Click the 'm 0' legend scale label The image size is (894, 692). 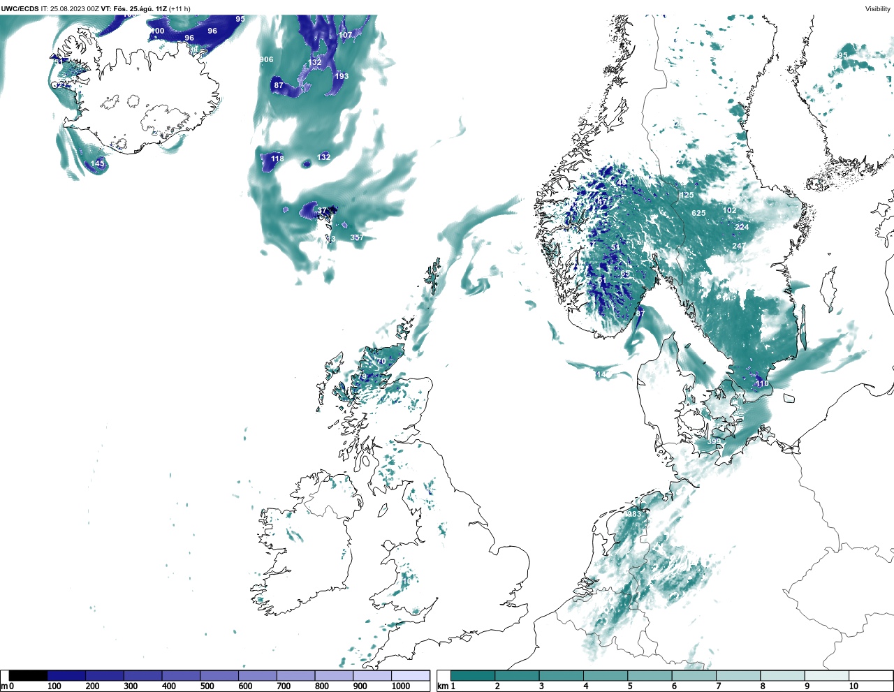pyautogui.click(x=8, y=686)
